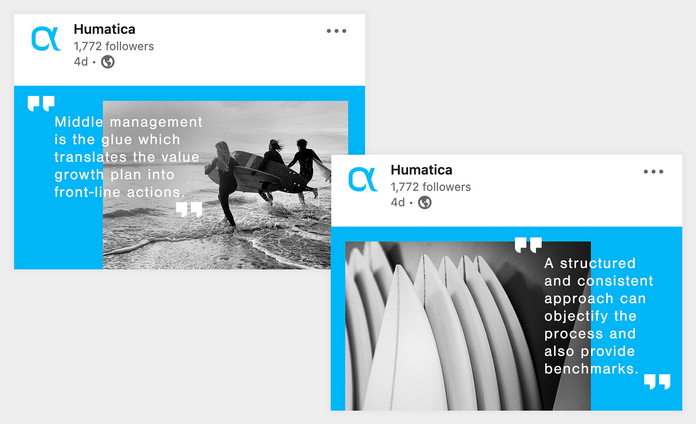Click the closing quote mark on surfers post
This screenshot has width=696, height=424.
[189, 210]
